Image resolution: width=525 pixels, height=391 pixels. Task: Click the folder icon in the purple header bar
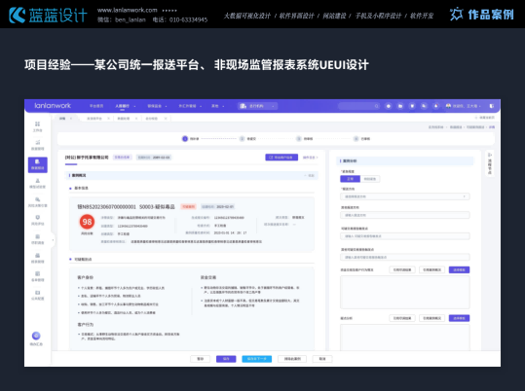pos(400,106)
